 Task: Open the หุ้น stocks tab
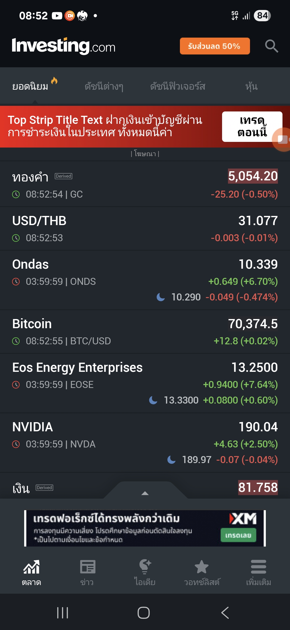[x=251, y=86]
